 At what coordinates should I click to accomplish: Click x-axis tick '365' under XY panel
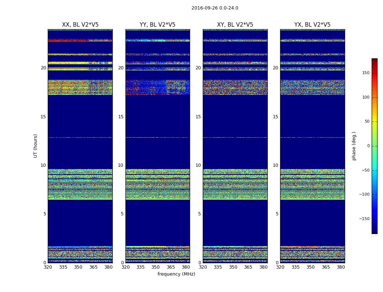248,267
